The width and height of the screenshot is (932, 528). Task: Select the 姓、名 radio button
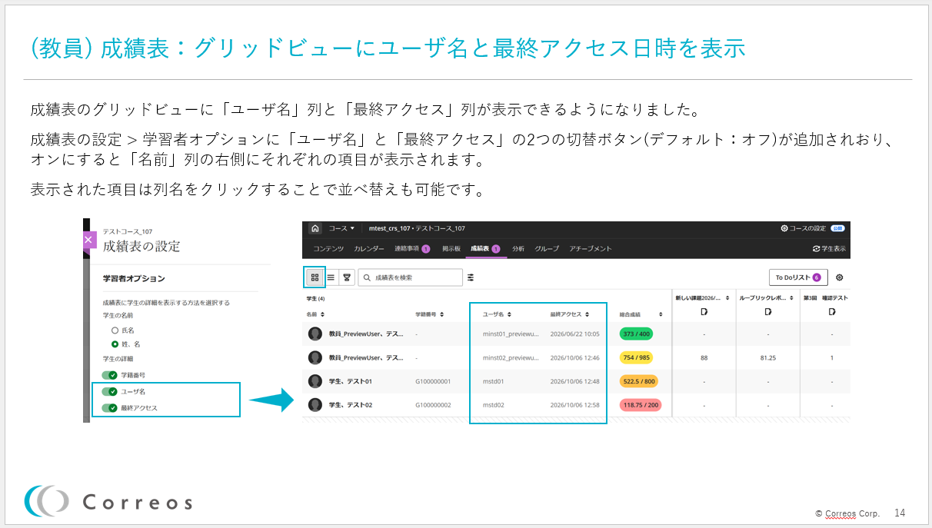coord(115,344)
